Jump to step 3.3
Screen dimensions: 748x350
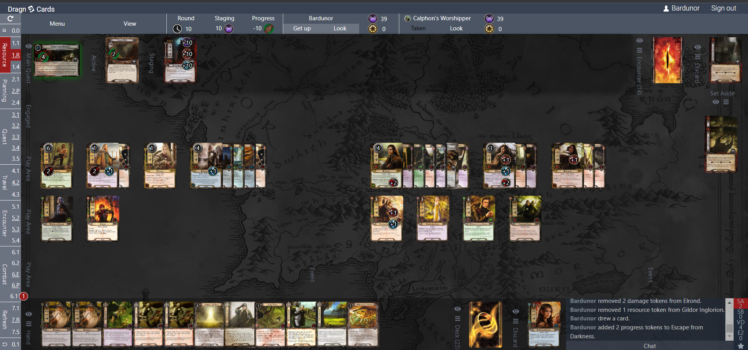pos(16,137)
